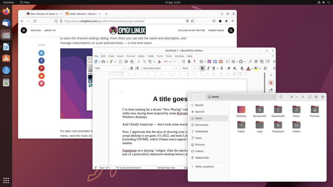
Task: Open the Tools menu in Writer
Action: click(x=169, y=56)
